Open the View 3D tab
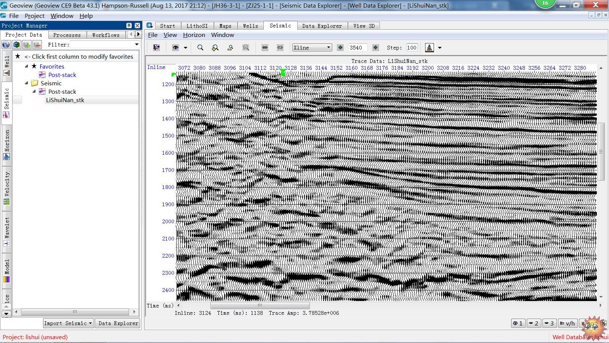The image size is (609, 343). (364, 26)
